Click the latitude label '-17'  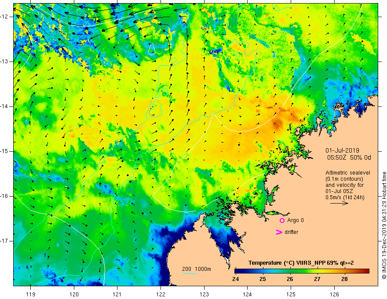5,241
